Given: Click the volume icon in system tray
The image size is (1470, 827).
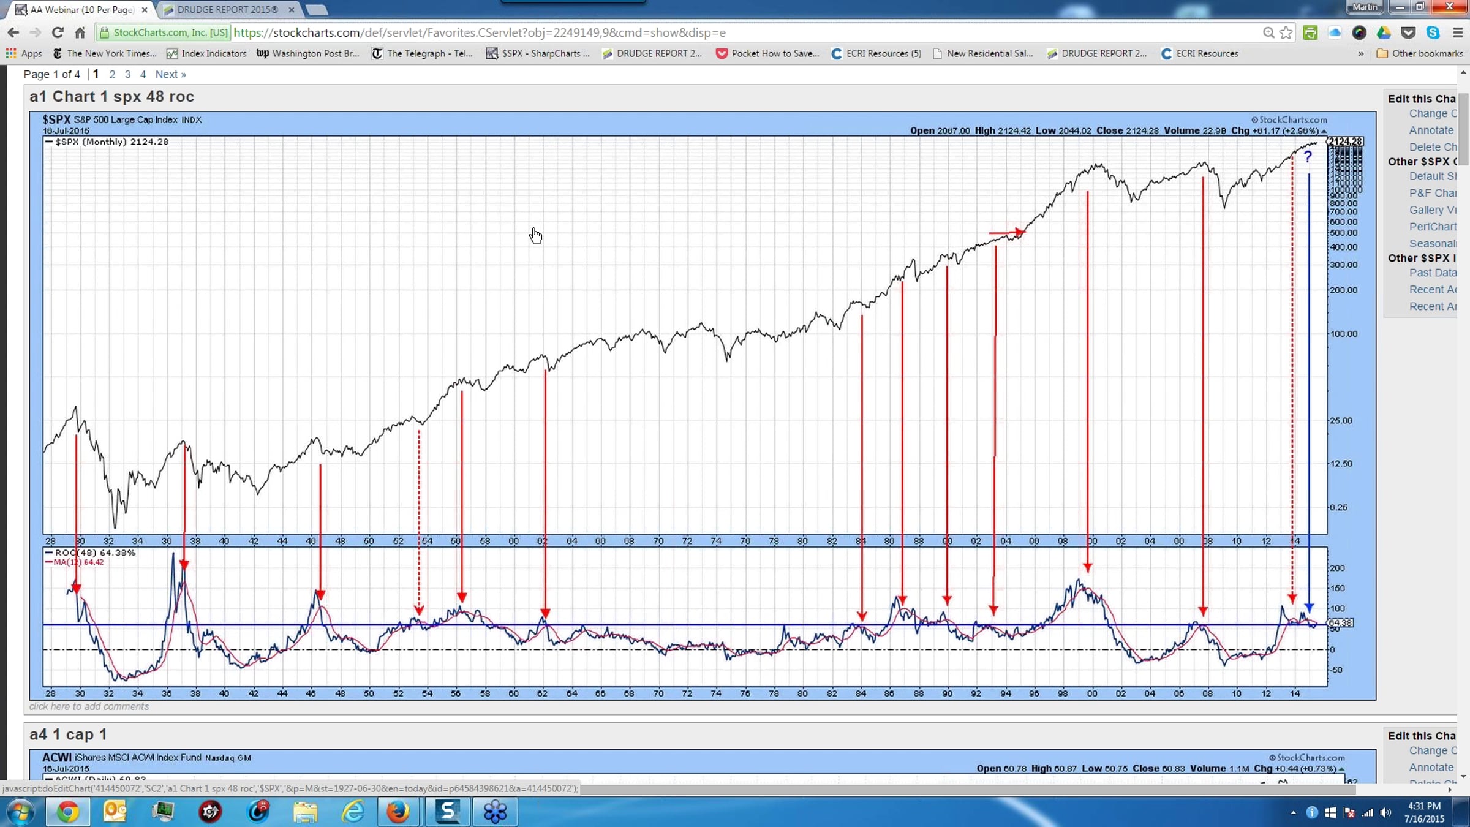Looking at the screenshot, I should pyautogui.click(x=1385, y=812).
